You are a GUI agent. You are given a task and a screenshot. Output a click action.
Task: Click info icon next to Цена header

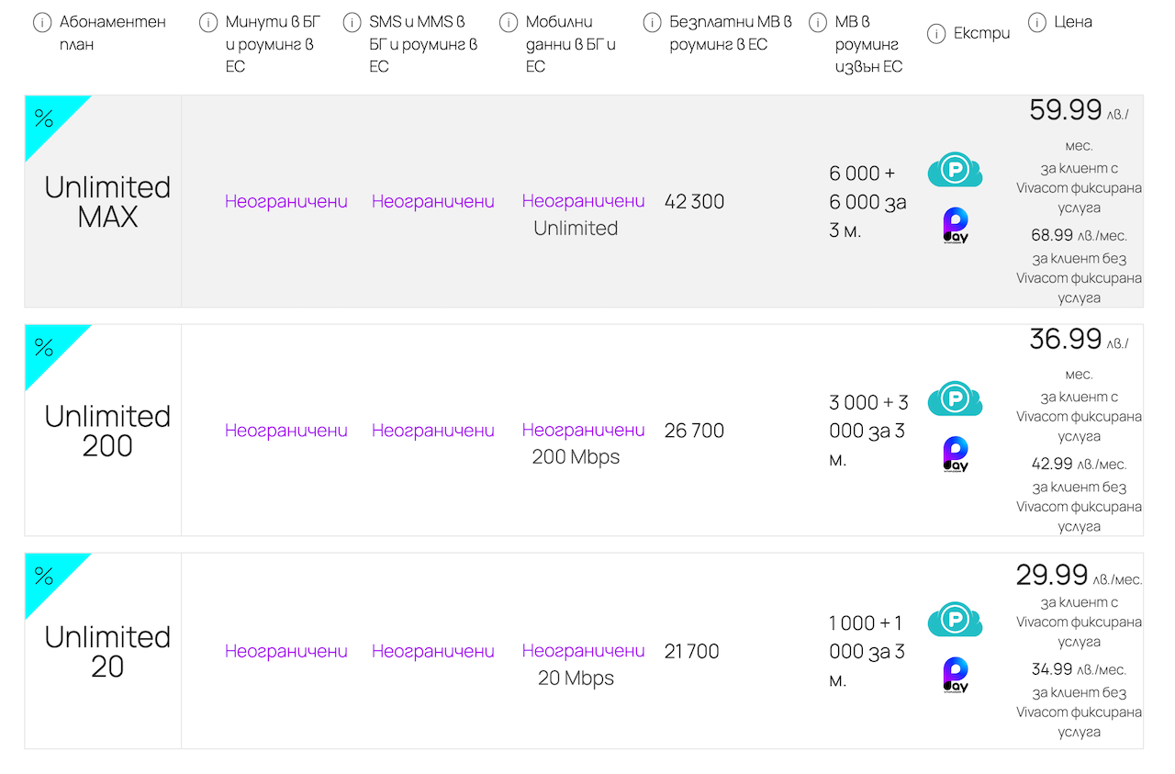pyautogui.click(x=1037, y=23)
